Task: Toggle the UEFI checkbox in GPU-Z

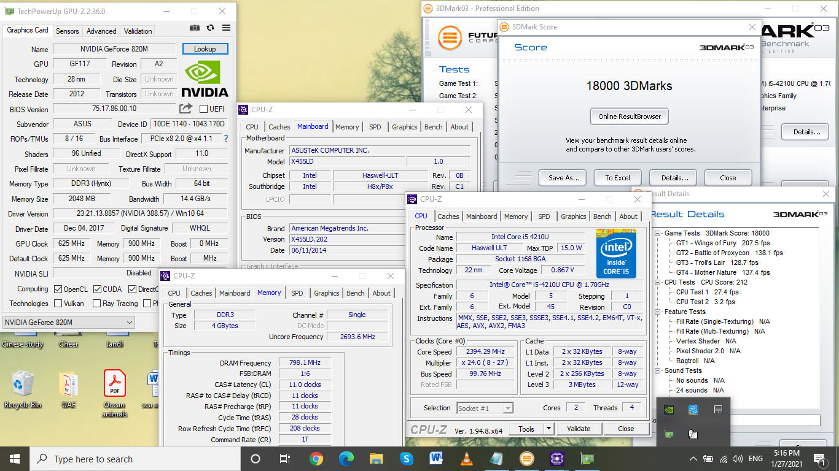Action: (x=203, y=109)
